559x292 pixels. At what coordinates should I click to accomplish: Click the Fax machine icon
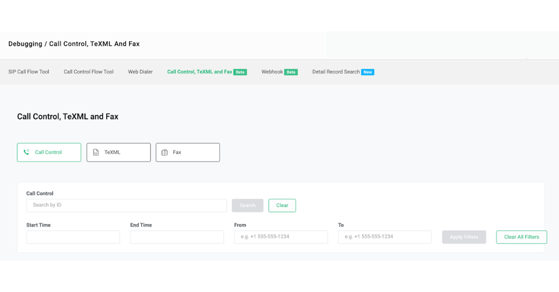[x=164, y=152]
